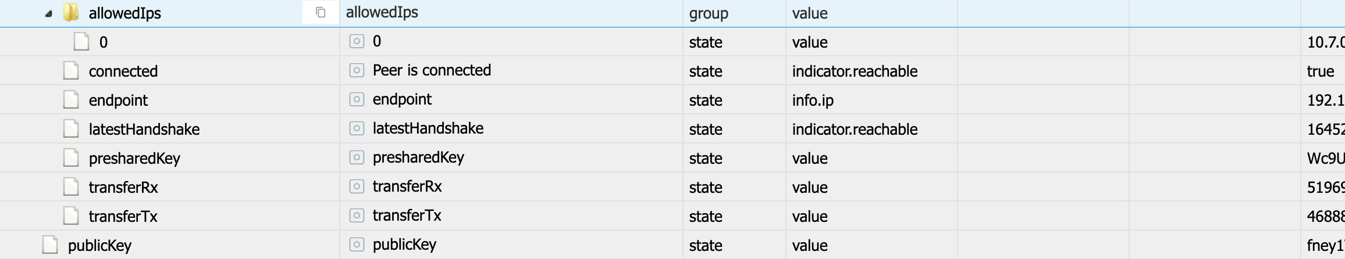Viewport: 1345px width, 259px height.
Task: Click the state icon beside latestHandshake name
Action: 357,128
